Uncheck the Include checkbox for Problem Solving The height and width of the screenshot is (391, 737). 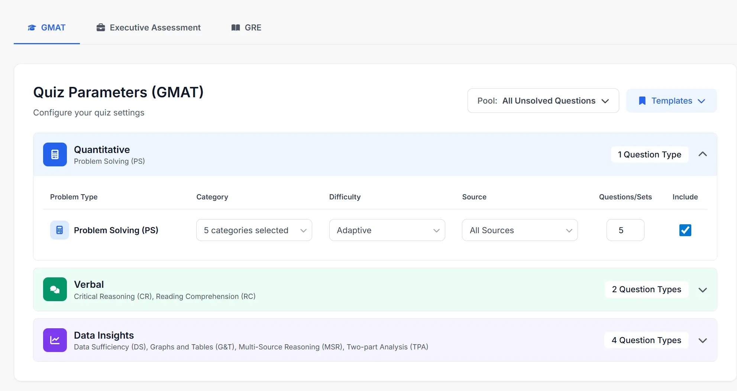[x=685, y=230]
